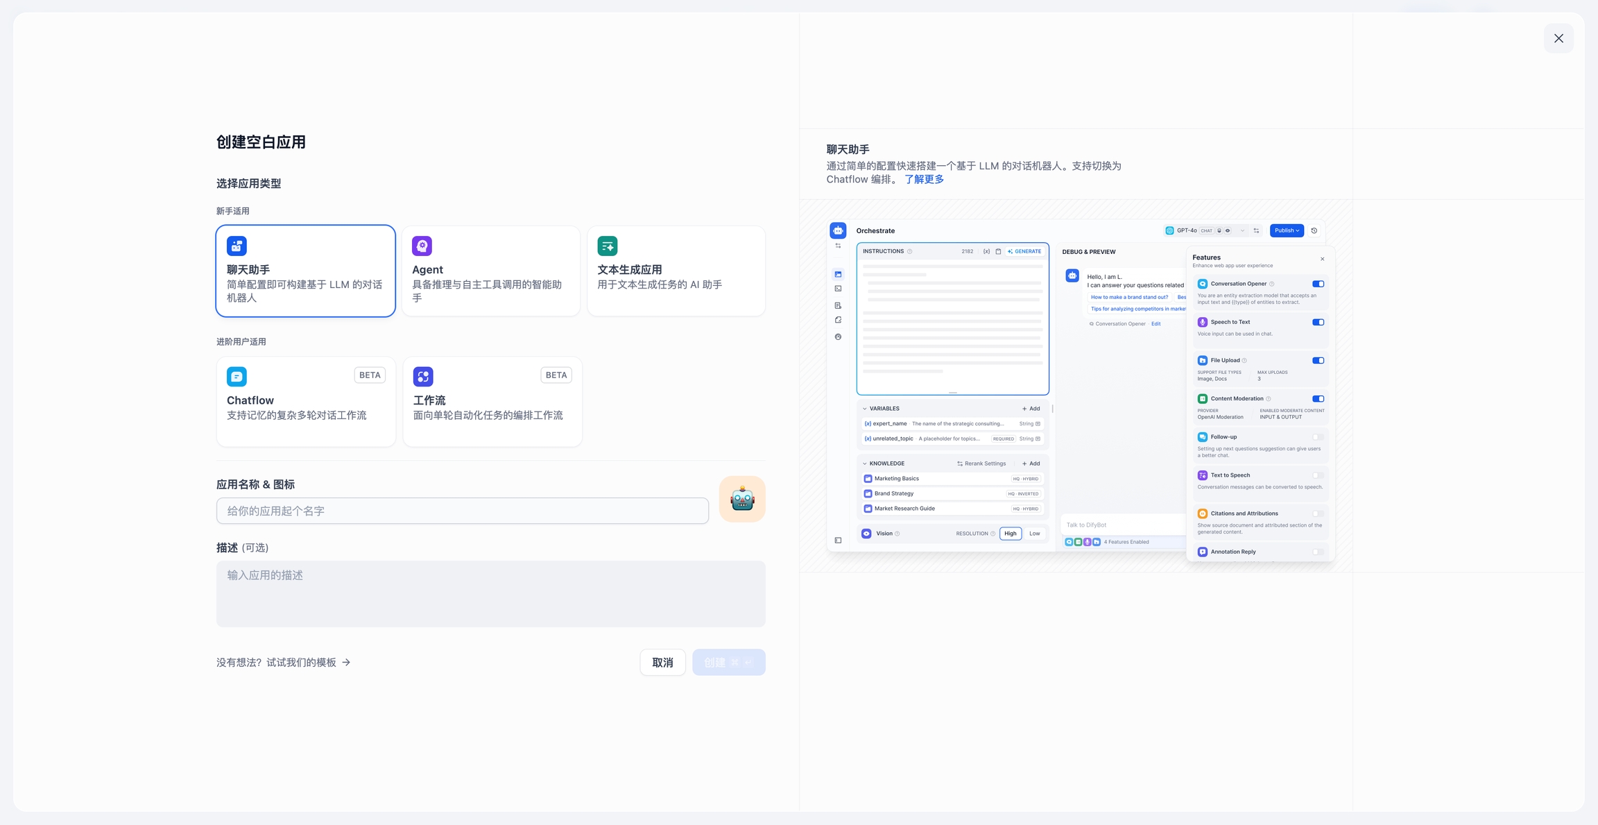This screenshot has width=1598, height=825.
Task: Click the 工作流 workflow icon
Action: tap(422, 376)
